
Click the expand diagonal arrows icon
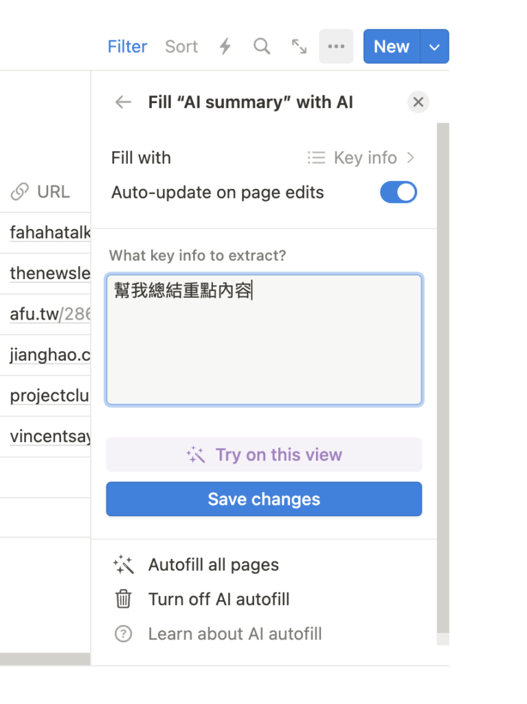coord(299,46)
